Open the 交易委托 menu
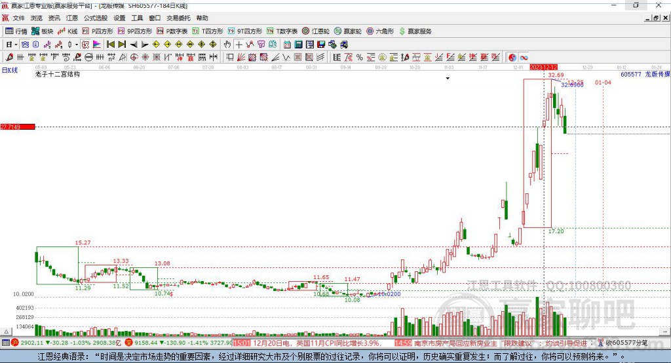The height and width of the screenshot is (363, 671). click(178, 18)
